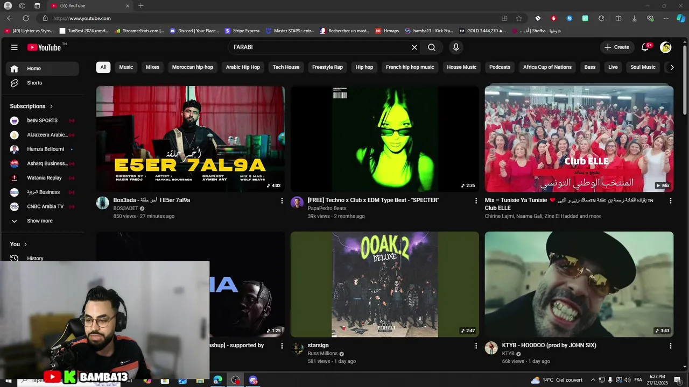Image resolution: width=689 pixels, height=387 pixels.
Task: Select the Tech House chip
Action: 286,67
